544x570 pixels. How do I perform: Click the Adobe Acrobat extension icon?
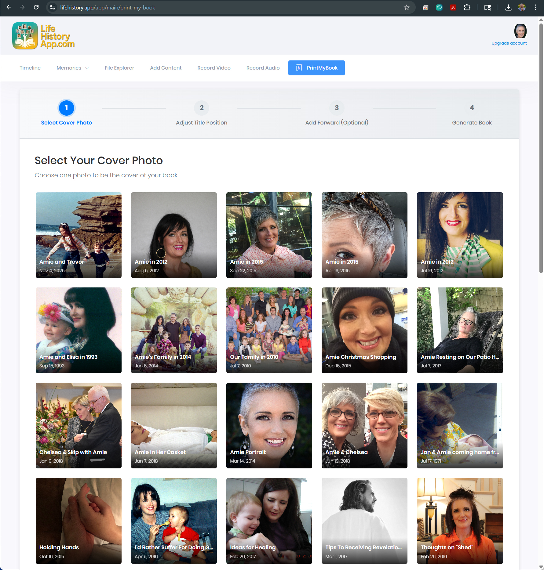click(x=453, y=7)
